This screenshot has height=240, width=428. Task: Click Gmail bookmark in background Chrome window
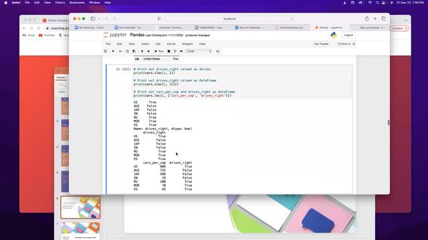[29, 35]
